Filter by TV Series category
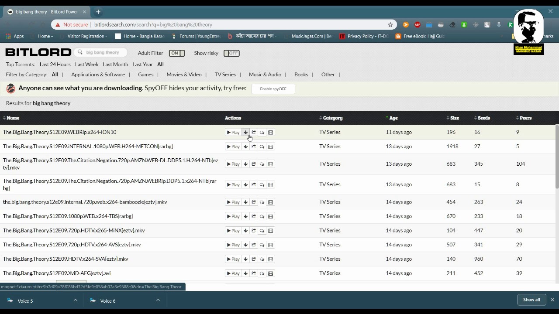This screenshot has width=559, height=314. point(225,75)
